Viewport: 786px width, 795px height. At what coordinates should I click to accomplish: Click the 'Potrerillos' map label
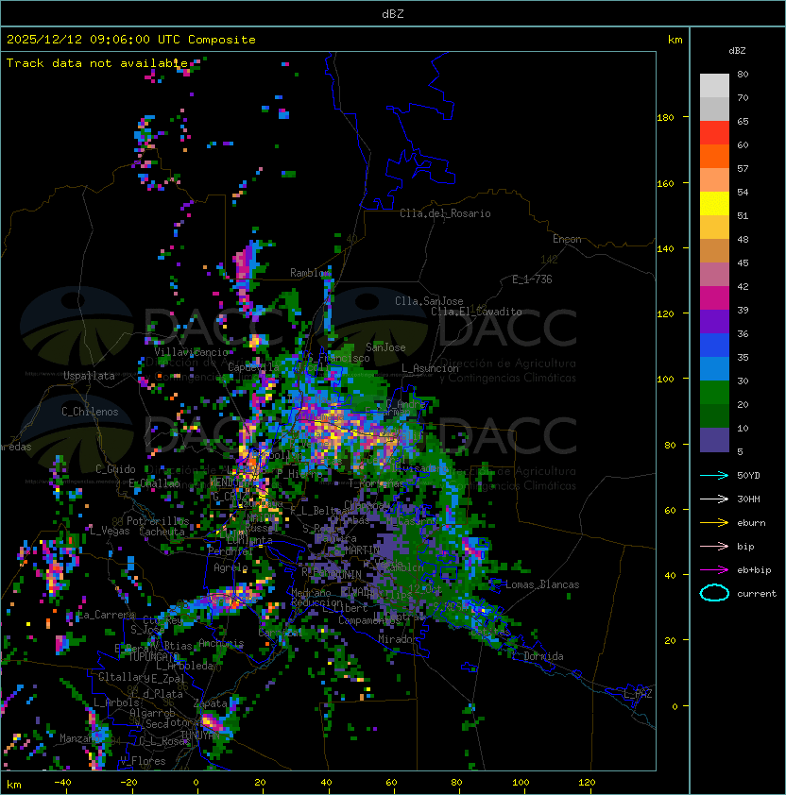coord(158,521)
